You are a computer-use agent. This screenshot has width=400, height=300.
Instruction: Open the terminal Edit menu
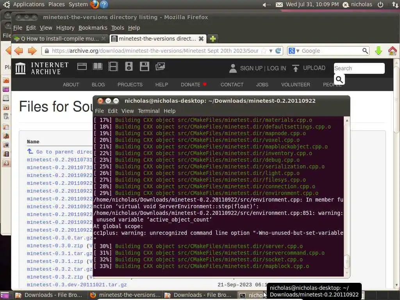click(112, 111)
